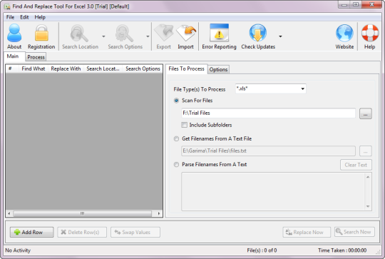
Task: Select the Scan For Files radio button
Action: click(176, 101)
